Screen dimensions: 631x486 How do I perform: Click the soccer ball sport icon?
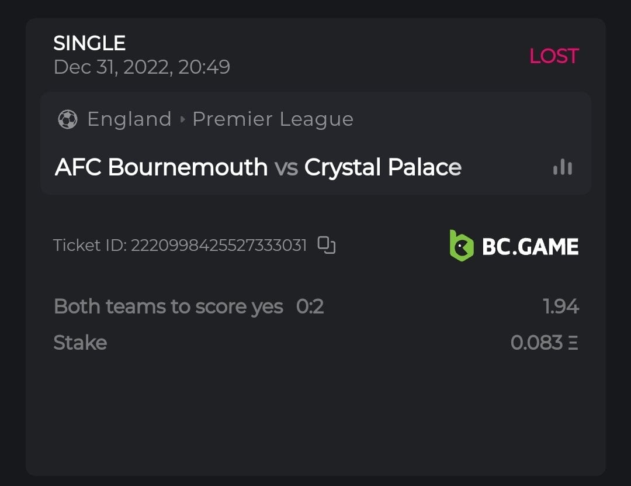click(68, 119)
